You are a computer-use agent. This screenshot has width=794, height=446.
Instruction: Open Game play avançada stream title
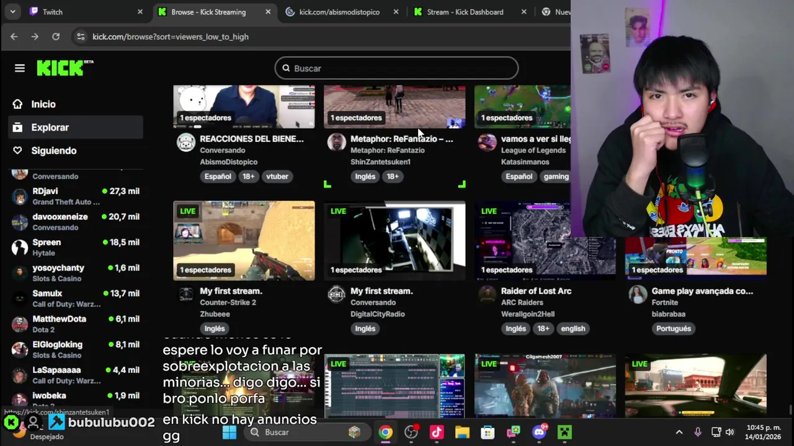702,291
